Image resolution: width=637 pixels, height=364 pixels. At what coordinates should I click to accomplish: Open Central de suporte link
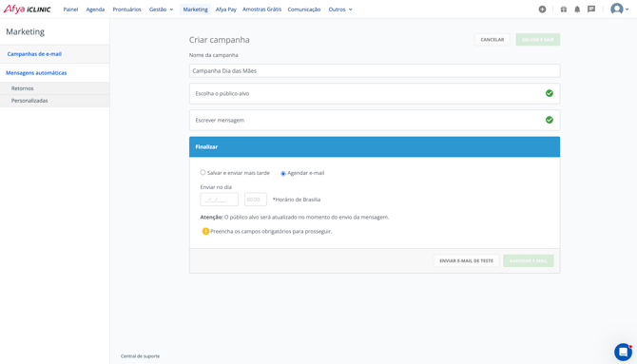140,356
